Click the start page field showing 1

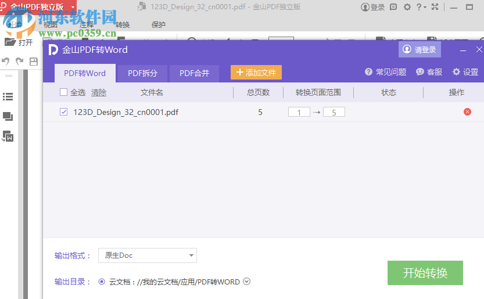[299, 112]
